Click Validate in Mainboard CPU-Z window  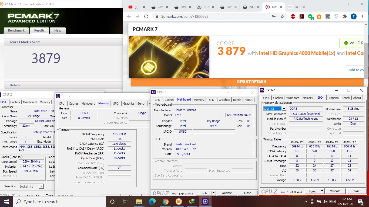[x=227, y=193]
